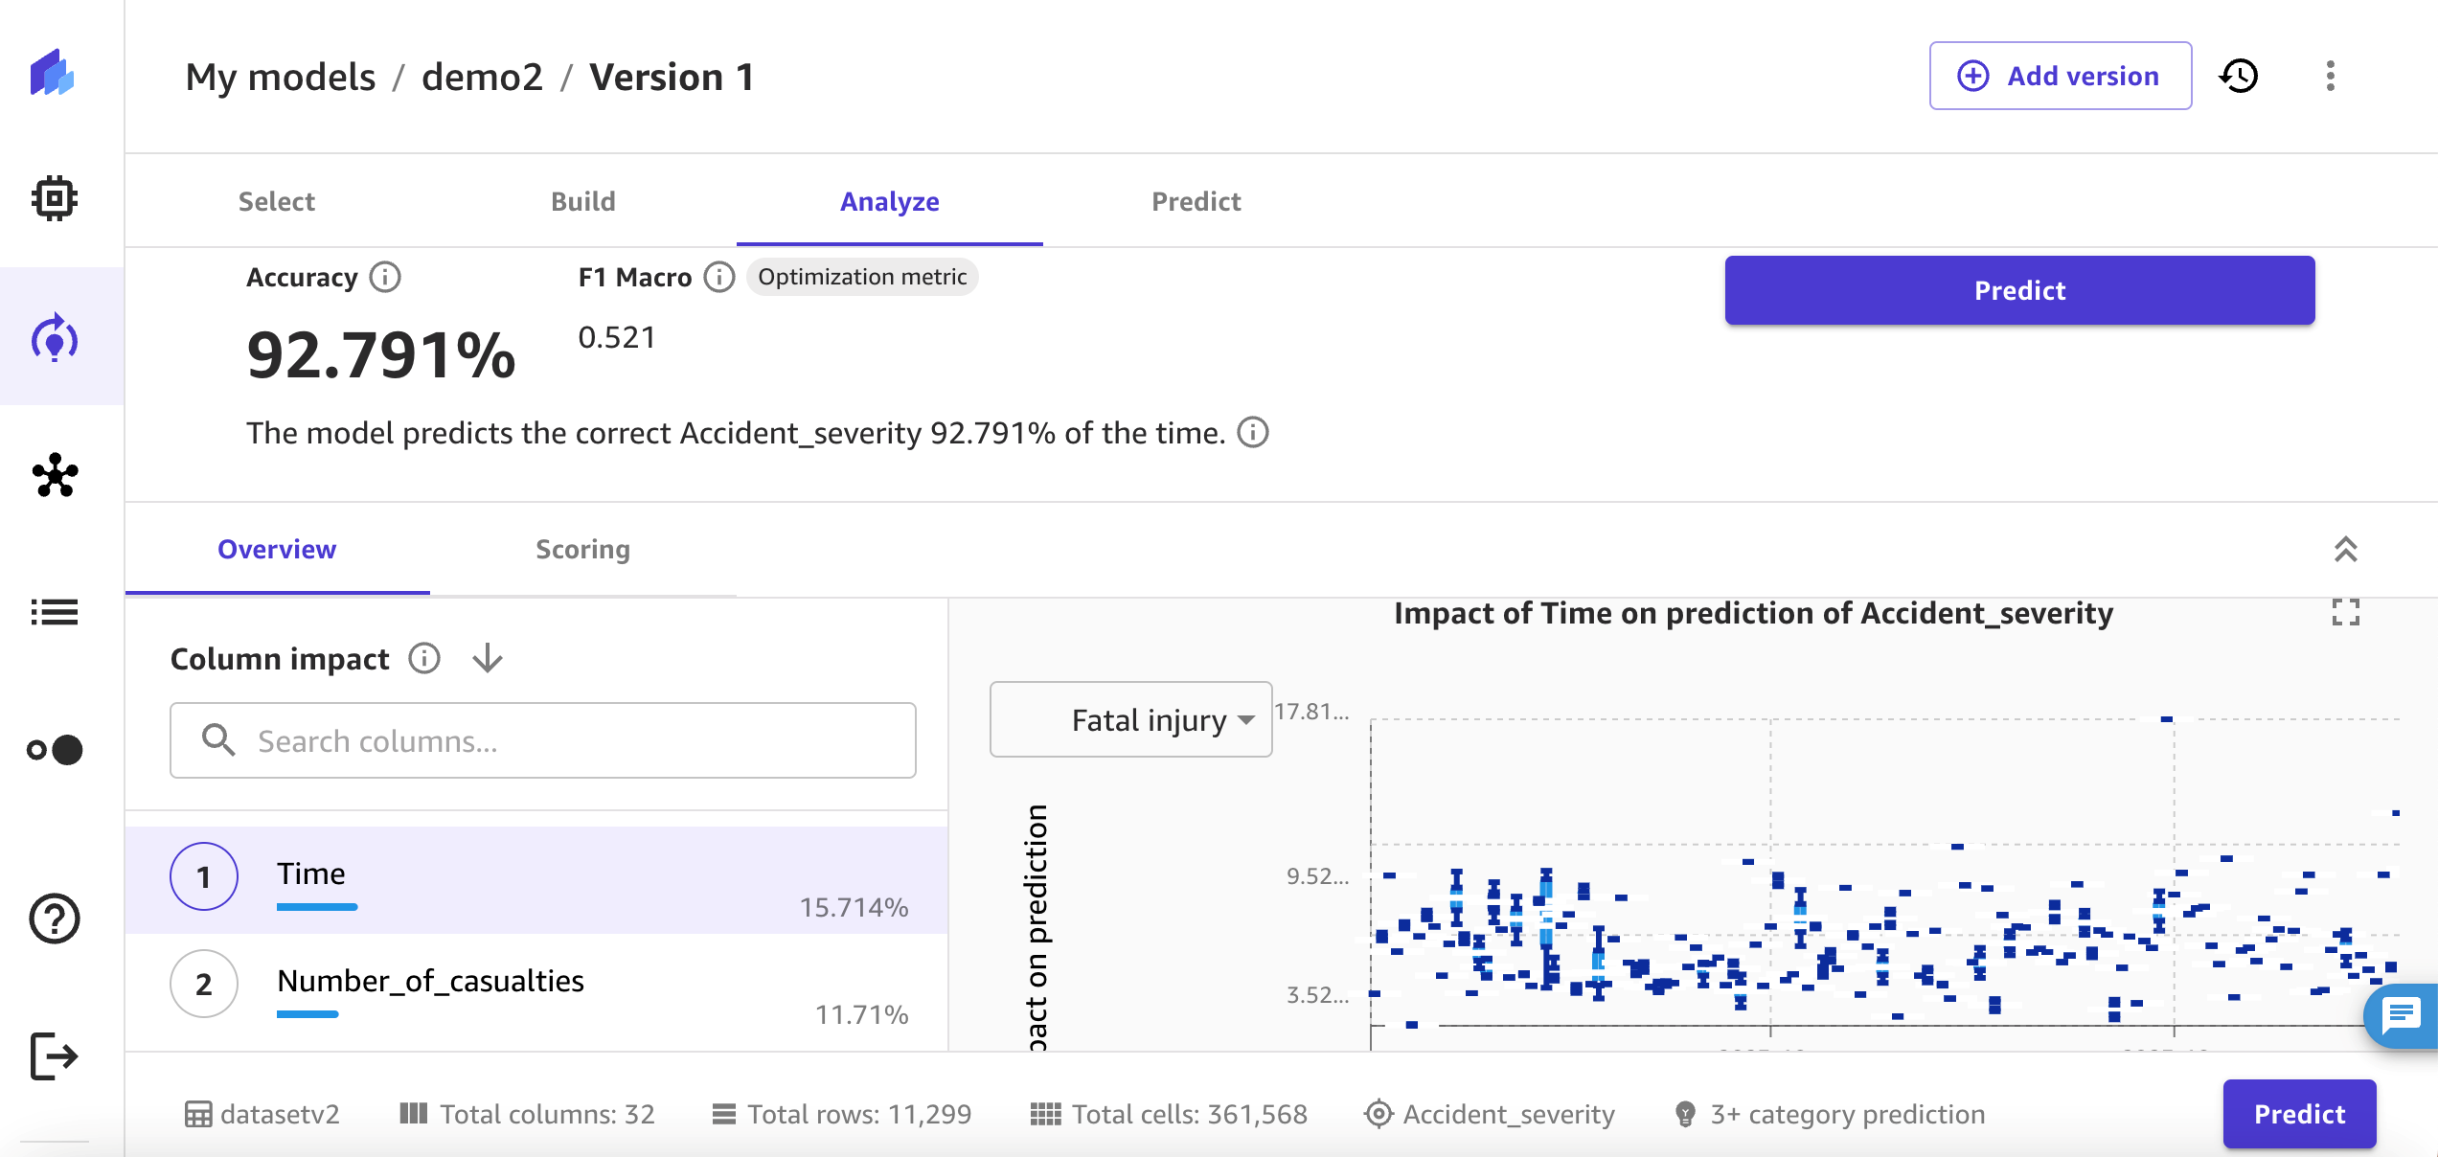
Task: Click the Accuracy info icon
Action: (385, 278)
